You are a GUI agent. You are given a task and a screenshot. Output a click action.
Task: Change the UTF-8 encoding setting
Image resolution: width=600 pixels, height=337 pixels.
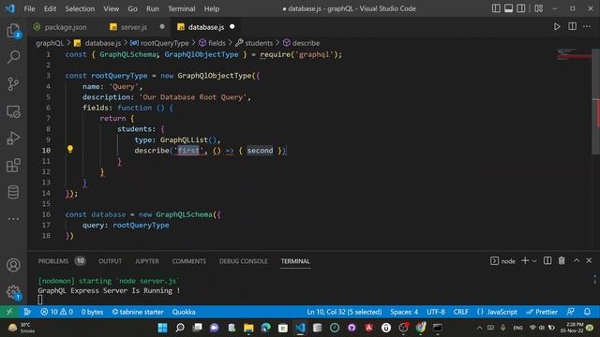pyautogui.click(x=436, y=312)
